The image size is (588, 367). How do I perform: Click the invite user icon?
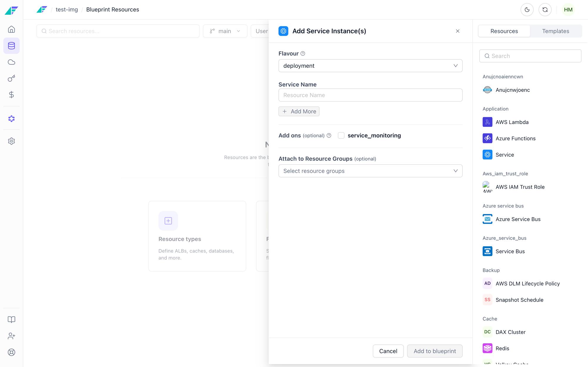(11, 336)
